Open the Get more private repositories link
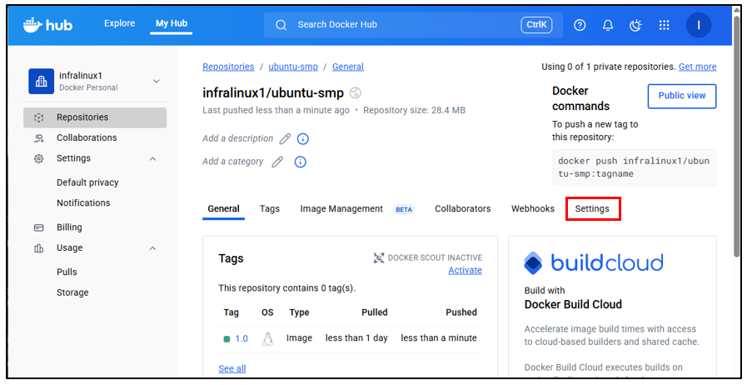Image resolution: width=747 pixels, height=385 pixels. click(x=697, y=67)
